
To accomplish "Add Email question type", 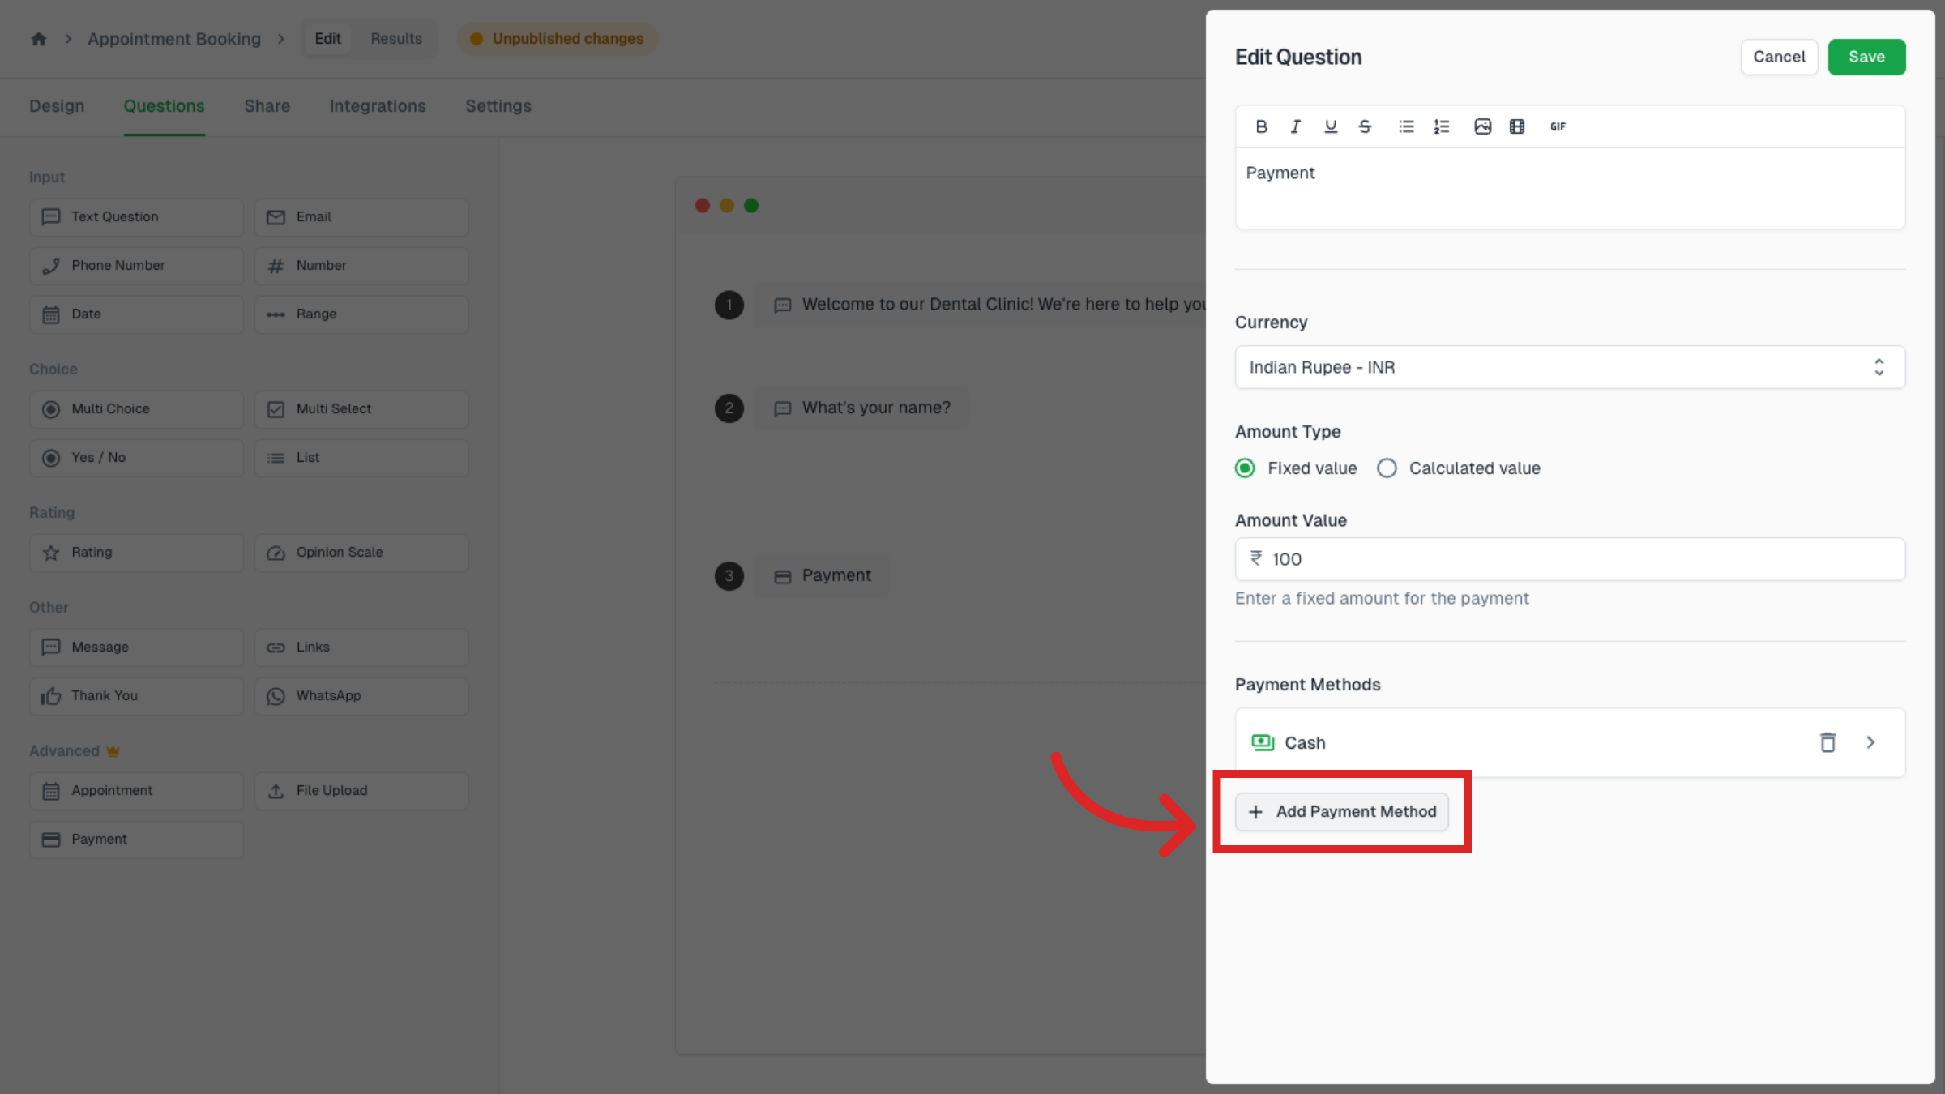I will (361, 217).
